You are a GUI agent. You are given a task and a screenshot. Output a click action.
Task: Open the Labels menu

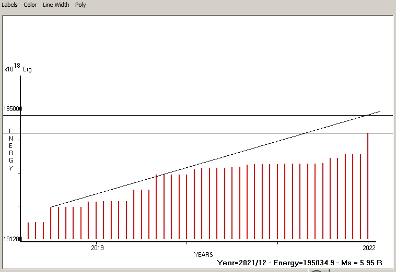(9, 5)
